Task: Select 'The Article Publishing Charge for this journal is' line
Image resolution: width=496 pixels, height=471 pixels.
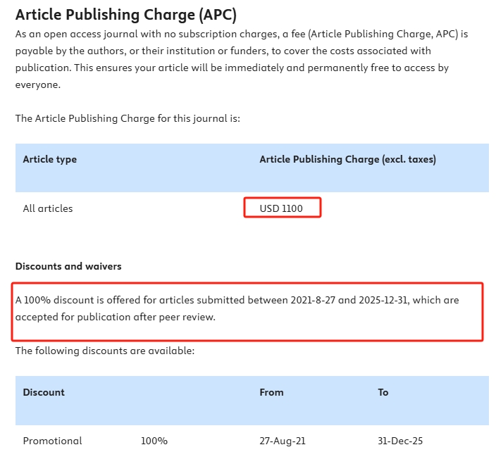Action: [x=128, y=118]
